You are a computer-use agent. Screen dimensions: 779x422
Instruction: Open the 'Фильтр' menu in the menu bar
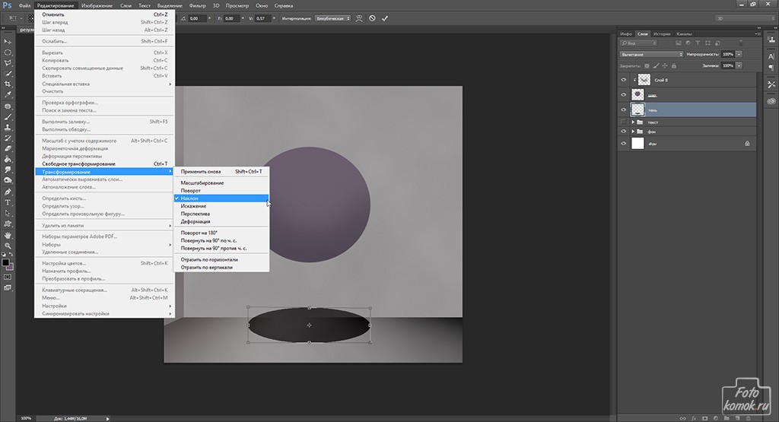[197, 5]
